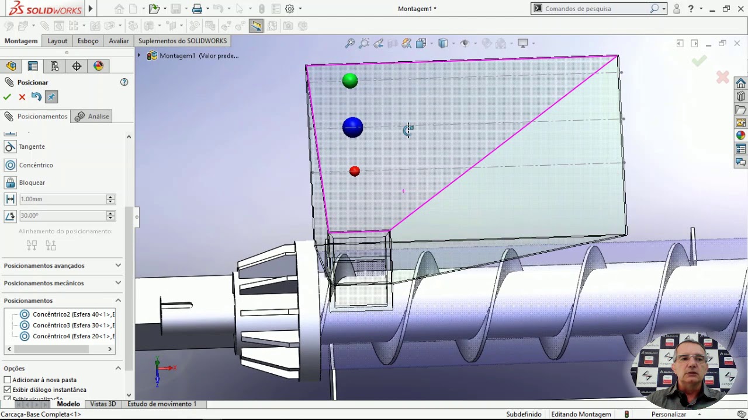The image size is (748, 420).
Task: Toggle Exibir diálogo instantânea checkbox
Action: tap(8, 390)
